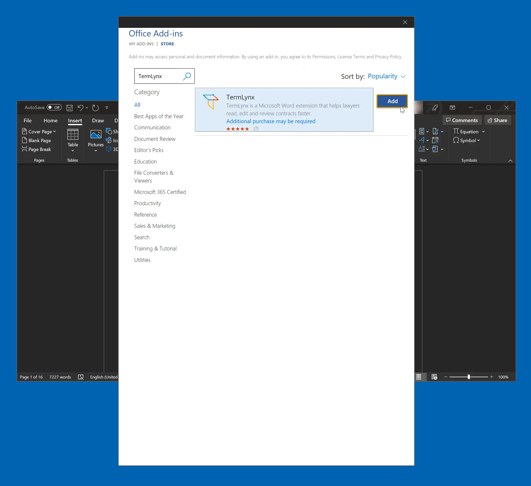Click the Quick Parts icon in Text group
This screenshot has height=486, width=531.
(x=421, y=131)
